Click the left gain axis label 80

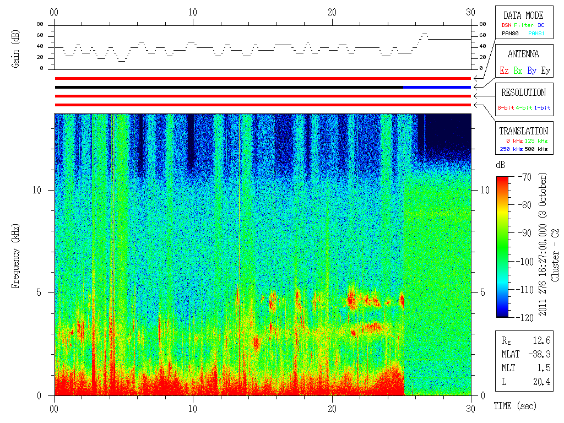pyautogui.click(x=40, y=24)
